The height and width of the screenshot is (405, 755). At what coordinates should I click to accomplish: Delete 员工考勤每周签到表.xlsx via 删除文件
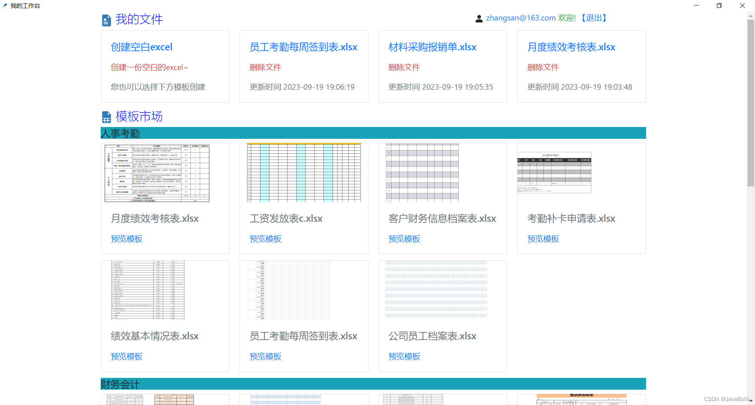(x=265, y=67)
